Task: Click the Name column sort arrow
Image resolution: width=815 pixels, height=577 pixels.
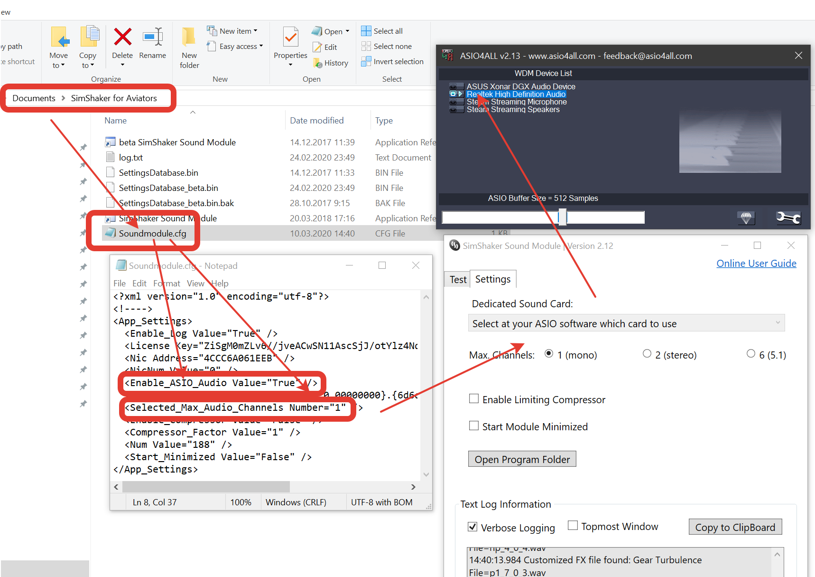Action: click(x=193, y=113)
